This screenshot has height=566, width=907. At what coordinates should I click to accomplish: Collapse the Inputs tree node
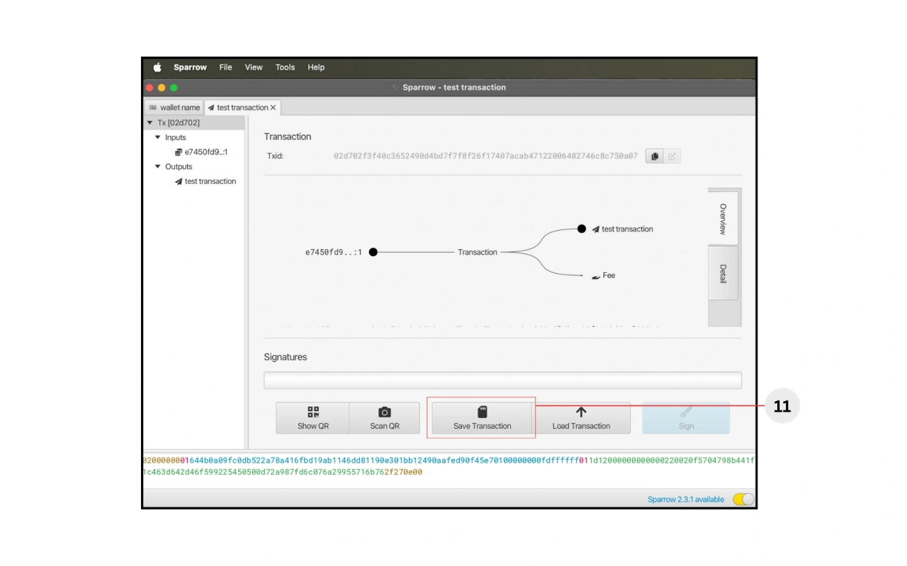[x=157, y=137]
